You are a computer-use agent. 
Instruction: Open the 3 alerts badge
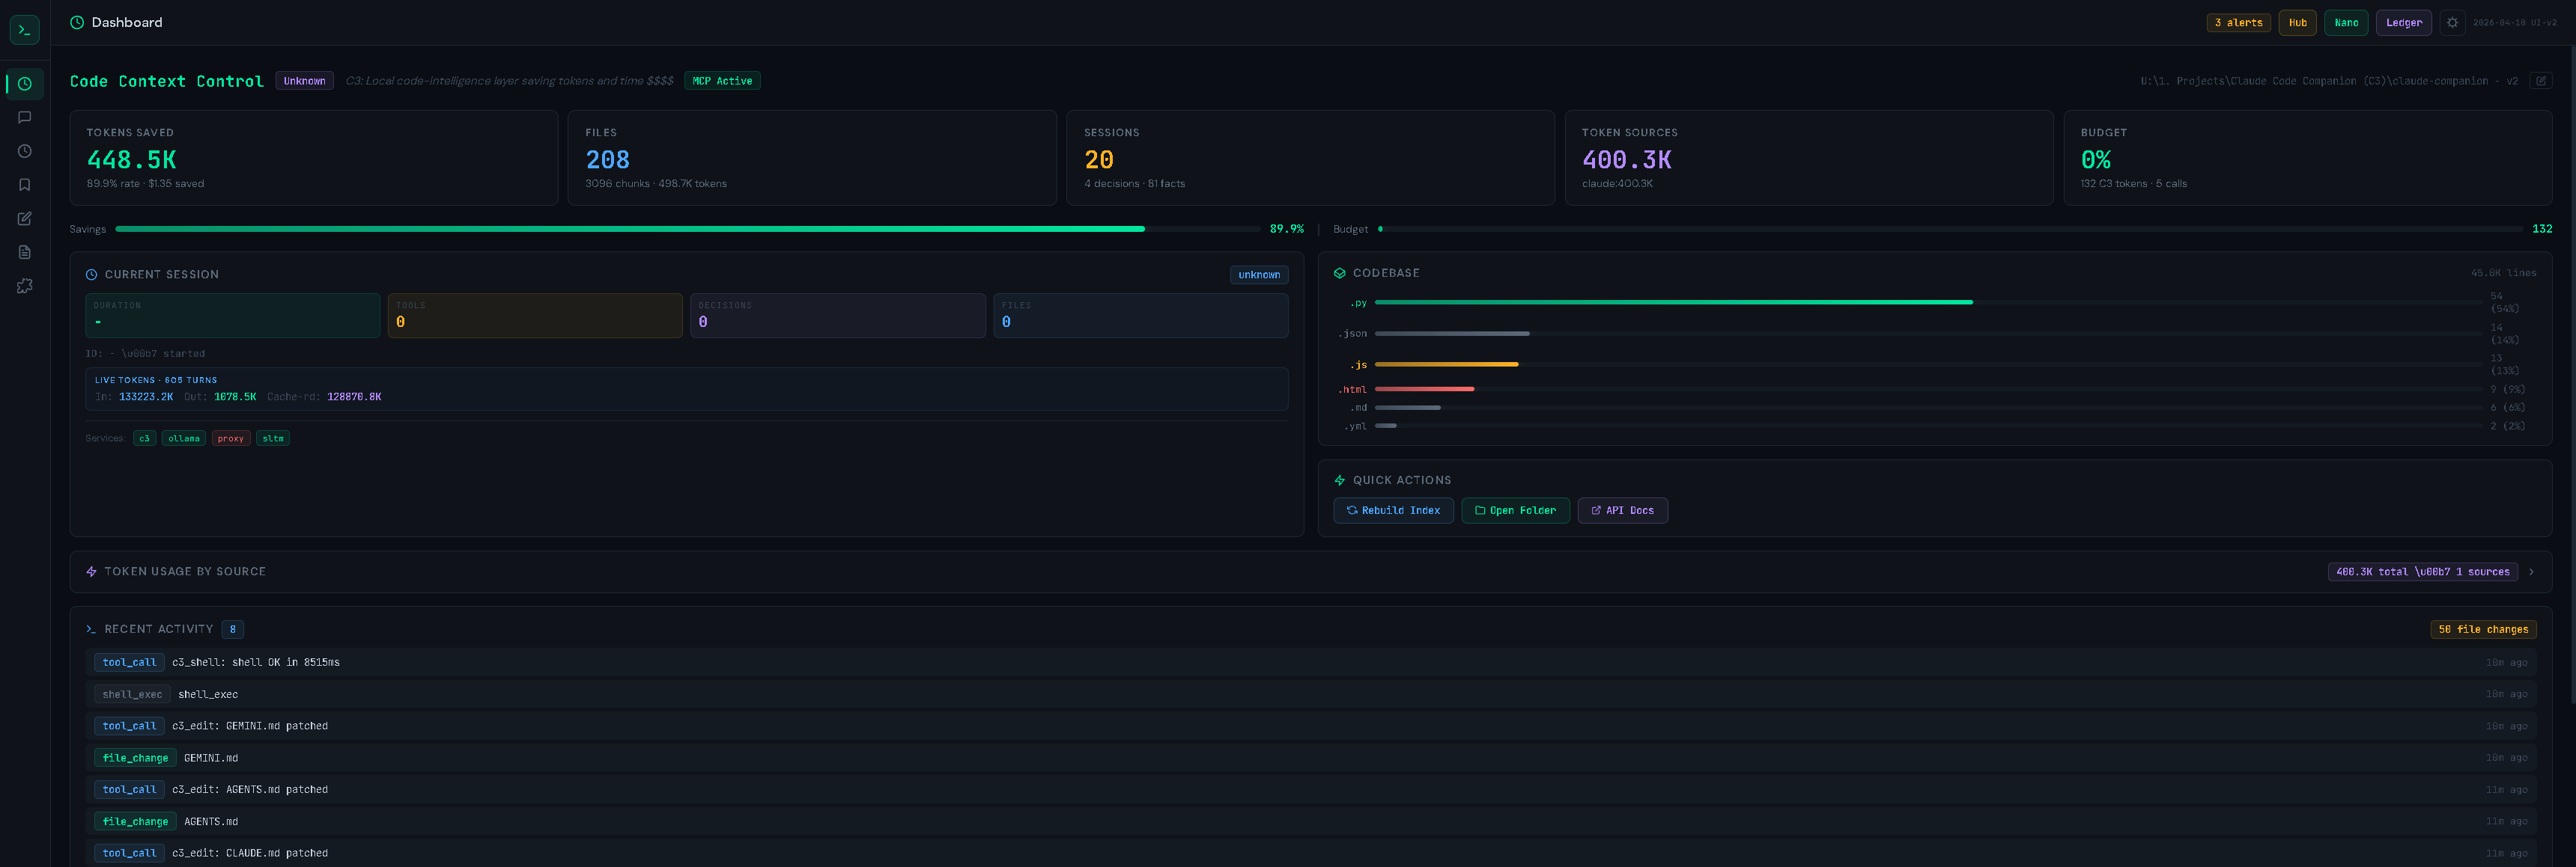2238,23
